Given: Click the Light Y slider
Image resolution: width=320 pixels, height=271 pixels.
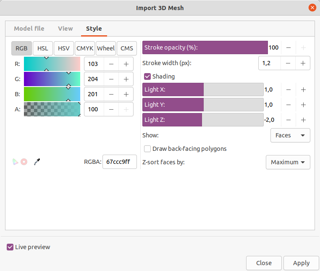Looking at the screenshot, I should 203,105.
